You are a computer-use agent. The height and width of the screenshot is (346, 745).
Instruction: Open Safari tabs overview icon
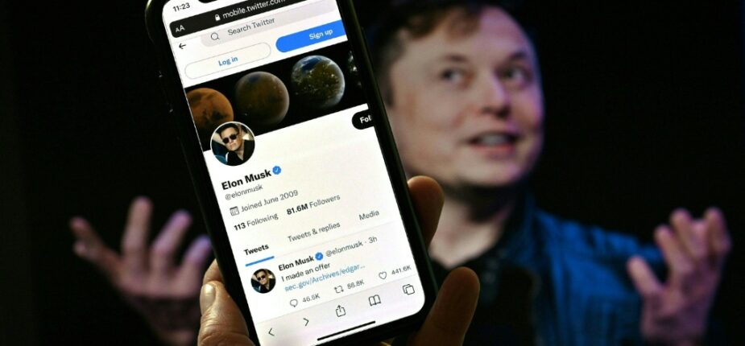[408, 289]
